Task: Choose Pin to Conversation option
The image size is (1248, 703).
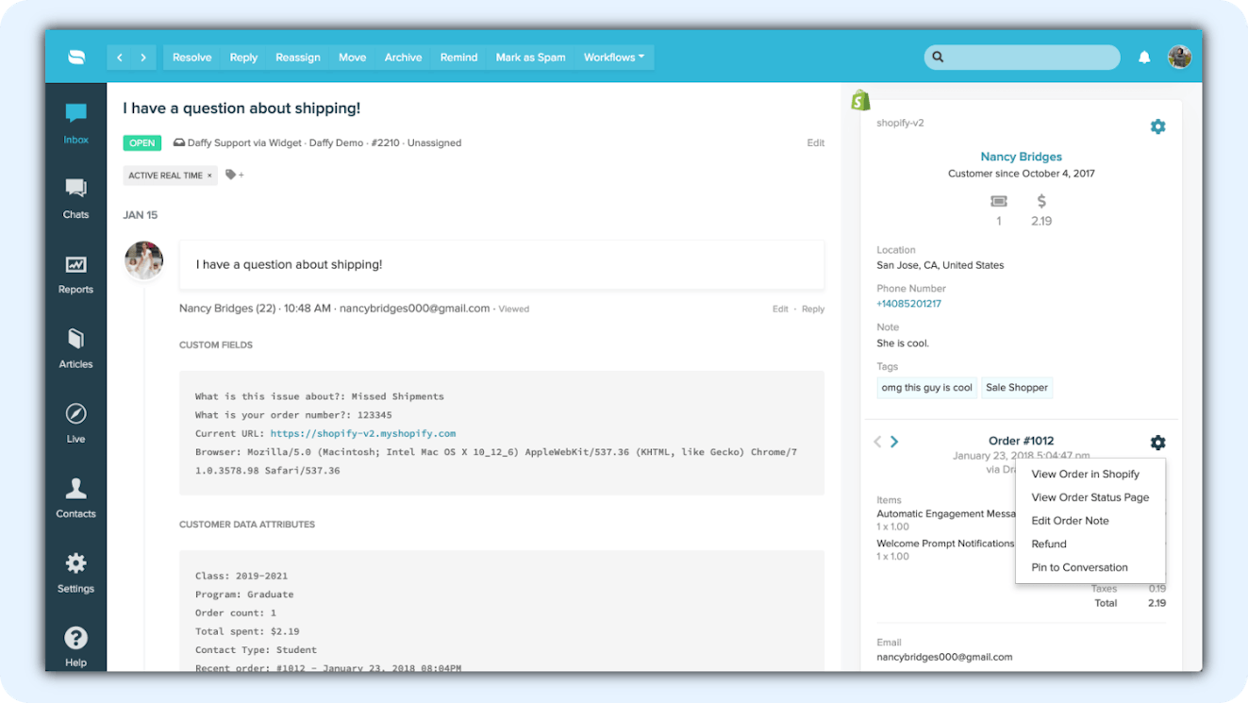Action: pos(1079,567)
